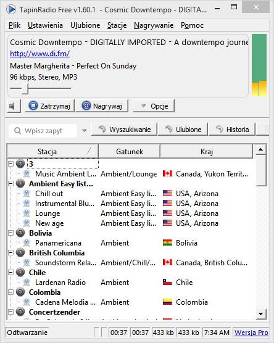Show favorites via the 'Ulubione' tab button

tap(183, 130)
